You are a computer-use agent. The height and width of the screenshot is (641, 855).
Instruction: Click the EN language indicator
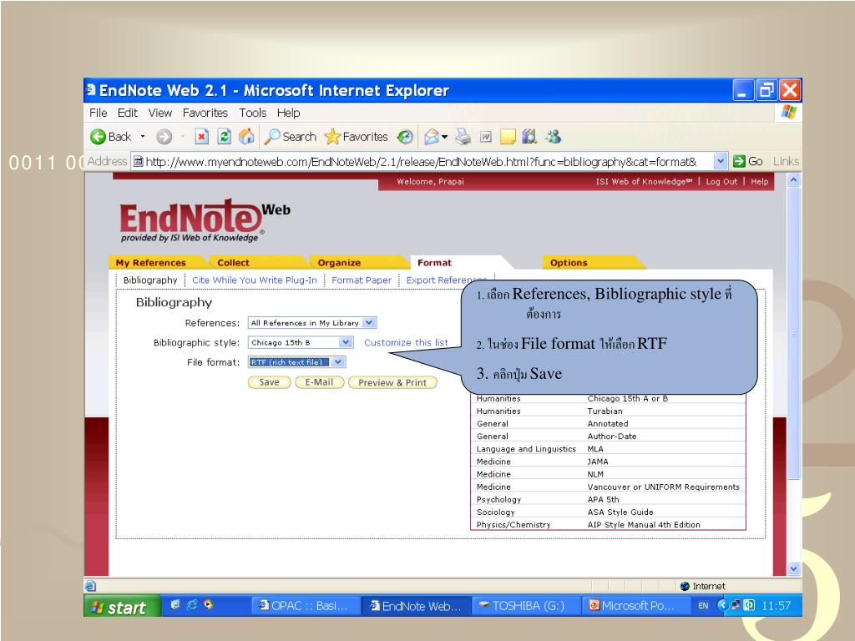703,606
